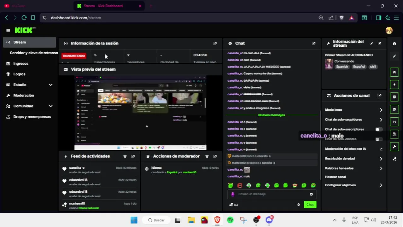Toggle the lightning activity feed icon in sidebar
Screen dimensions: 403x227
[x=394, y=84]
